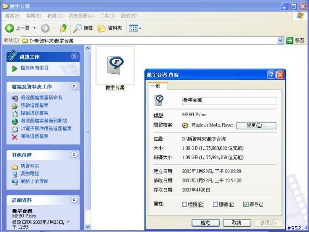This screenshot has width=309, height=232.
Task: Click the help question mark in dialog
Action: tap(271, 75)
